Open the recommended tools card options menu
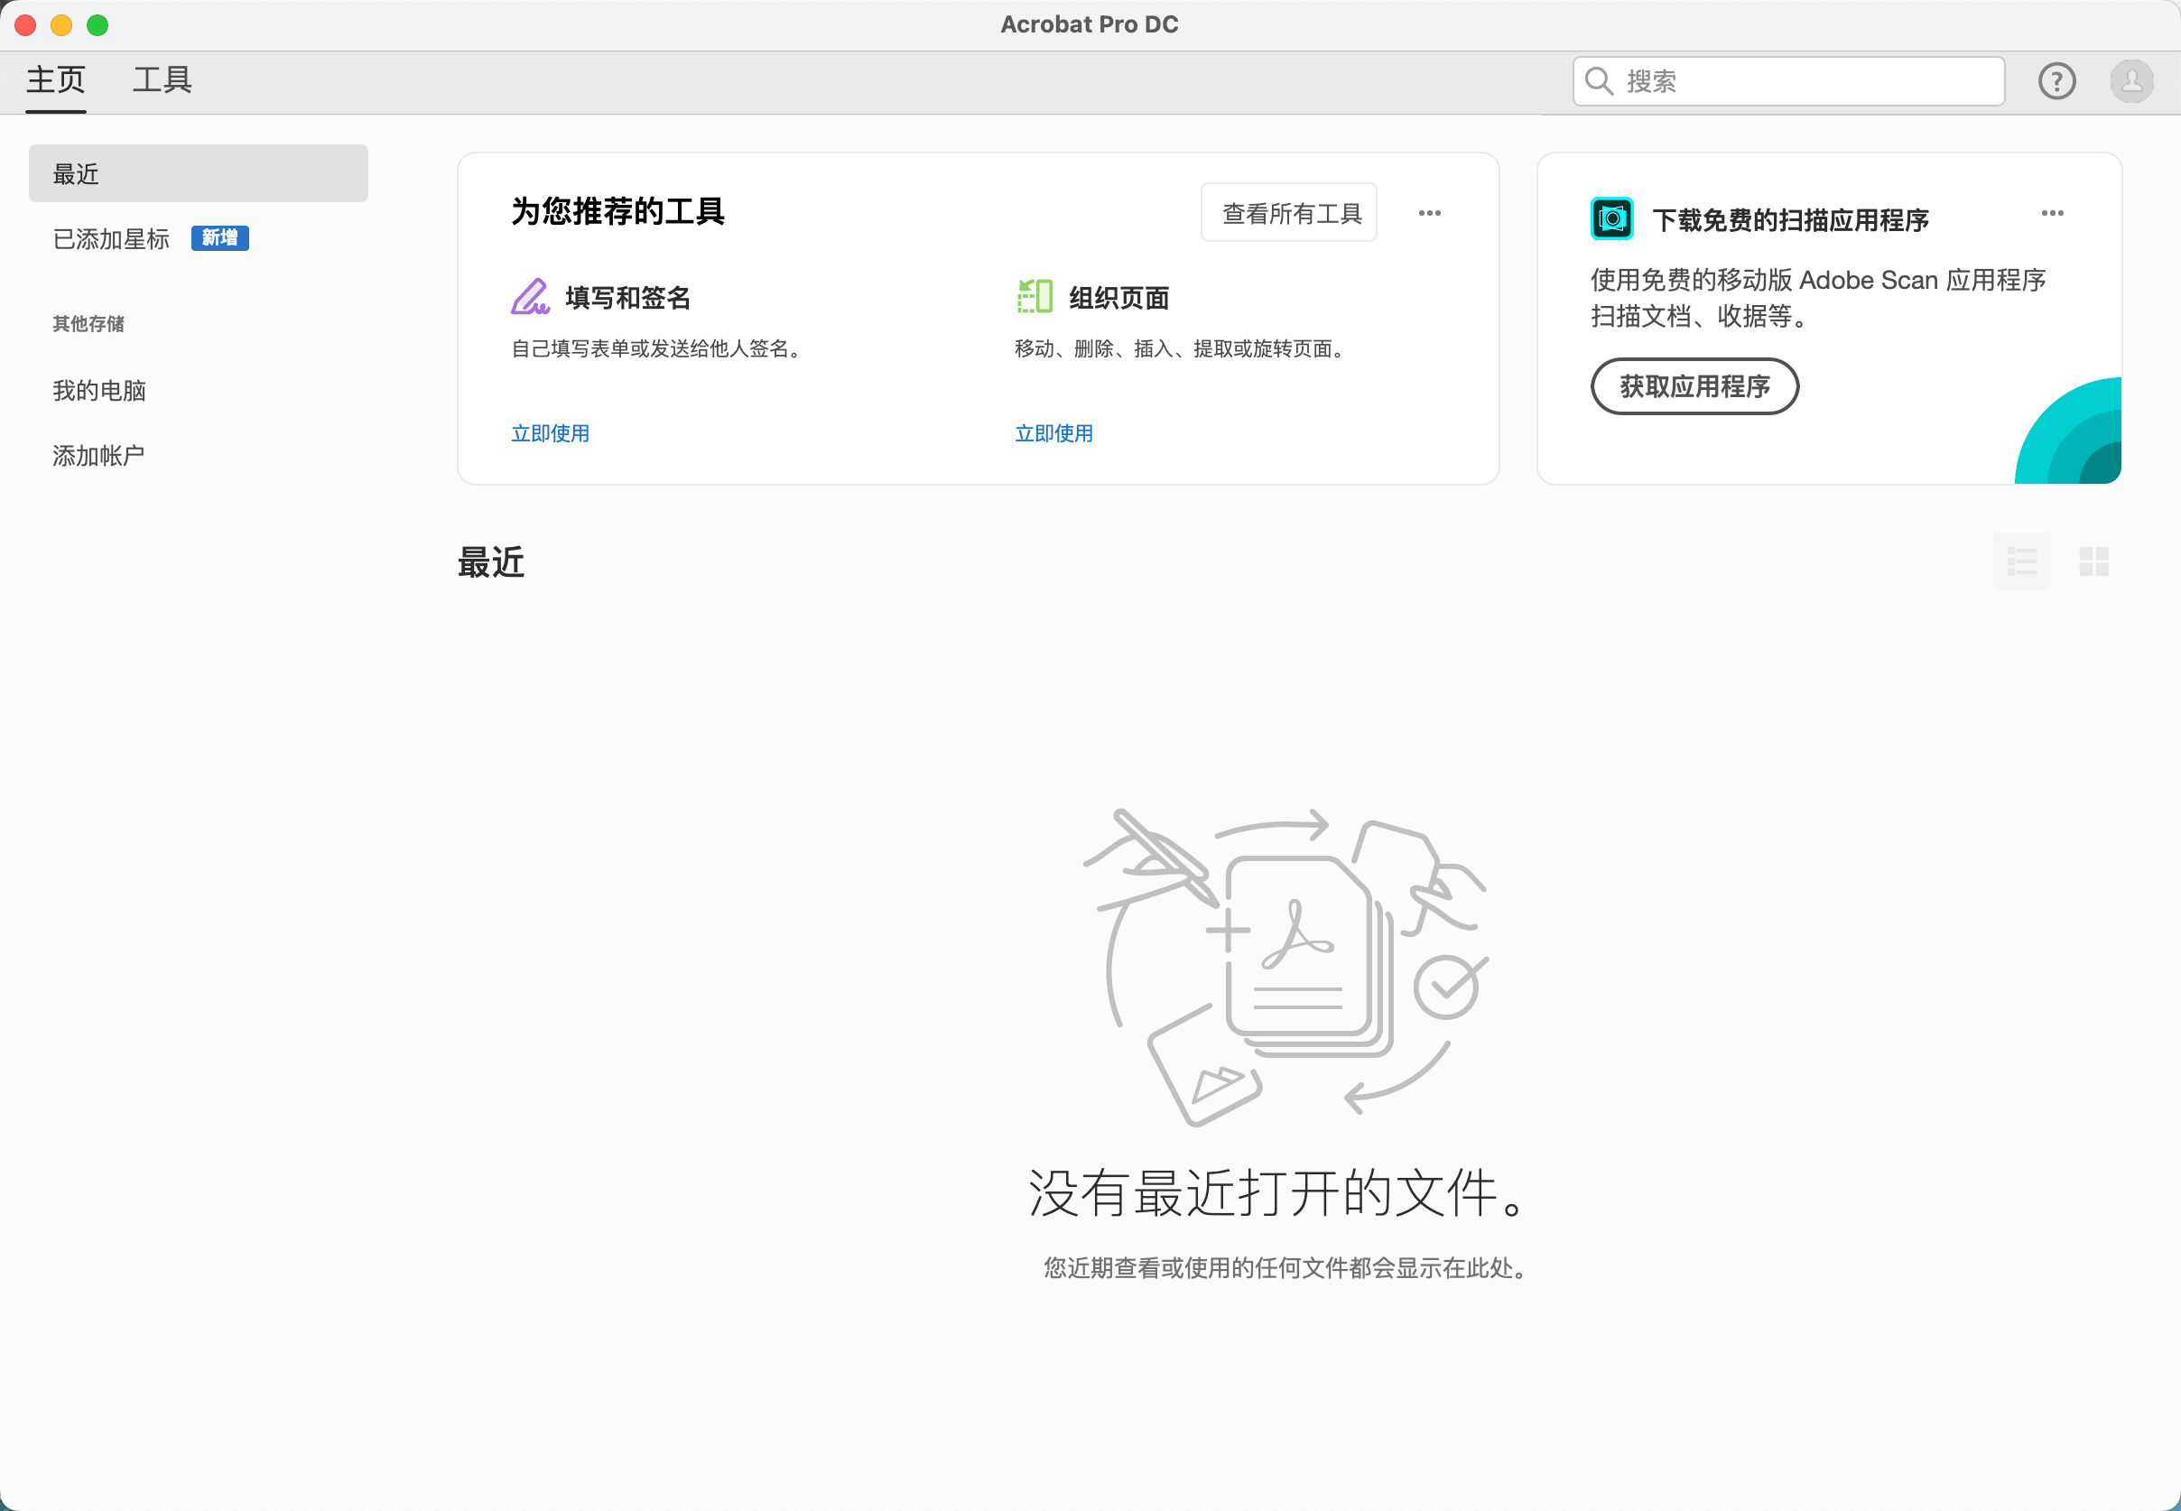The height and width of the screenshot is (1511, 2181). coord(1429,213)
